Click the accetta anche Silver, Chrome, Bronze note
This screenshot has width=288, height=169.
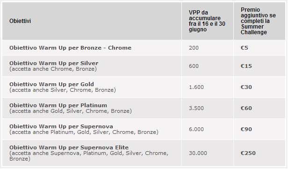(63, 90)
